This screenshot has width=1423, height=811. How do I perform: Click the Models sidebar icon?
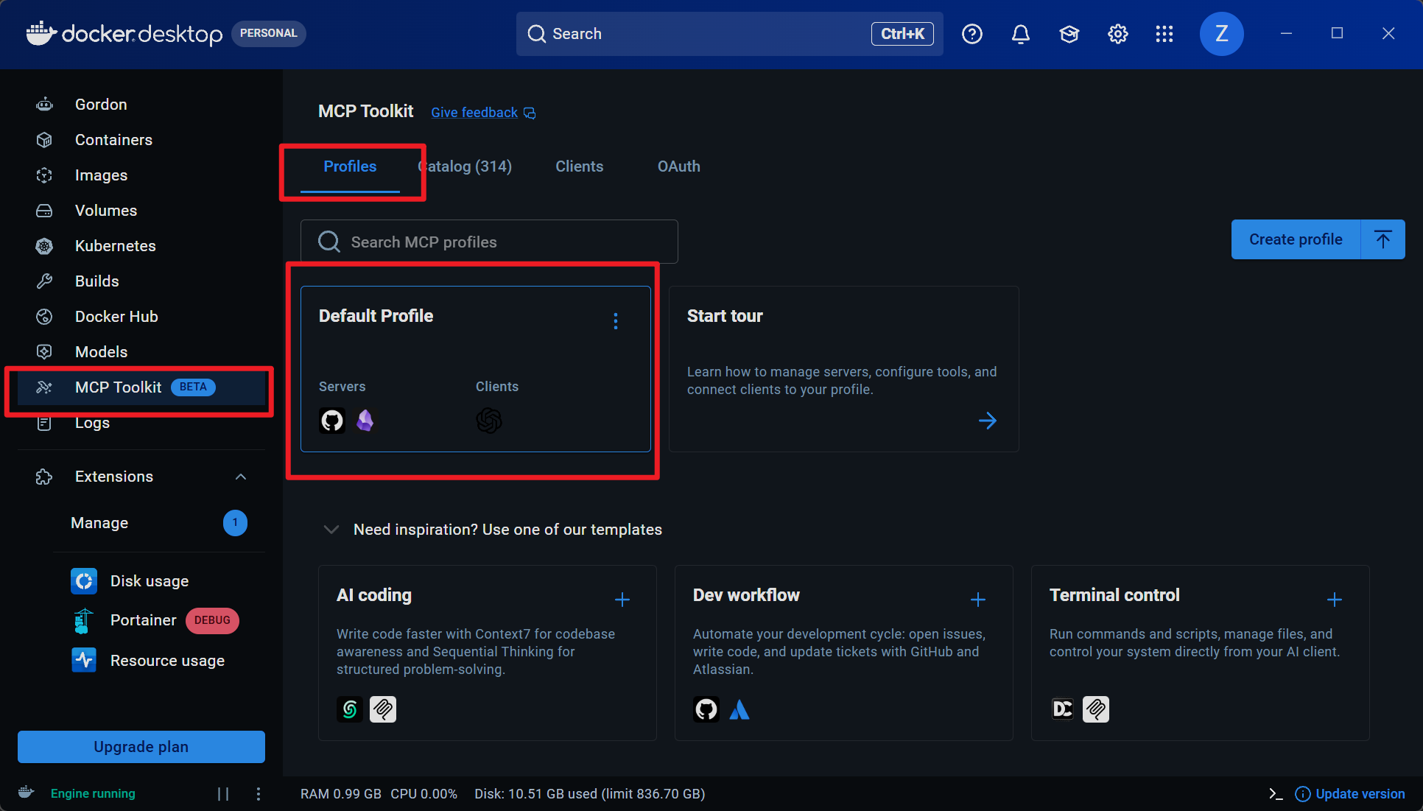pyautogui.click(x=44, y=352)
